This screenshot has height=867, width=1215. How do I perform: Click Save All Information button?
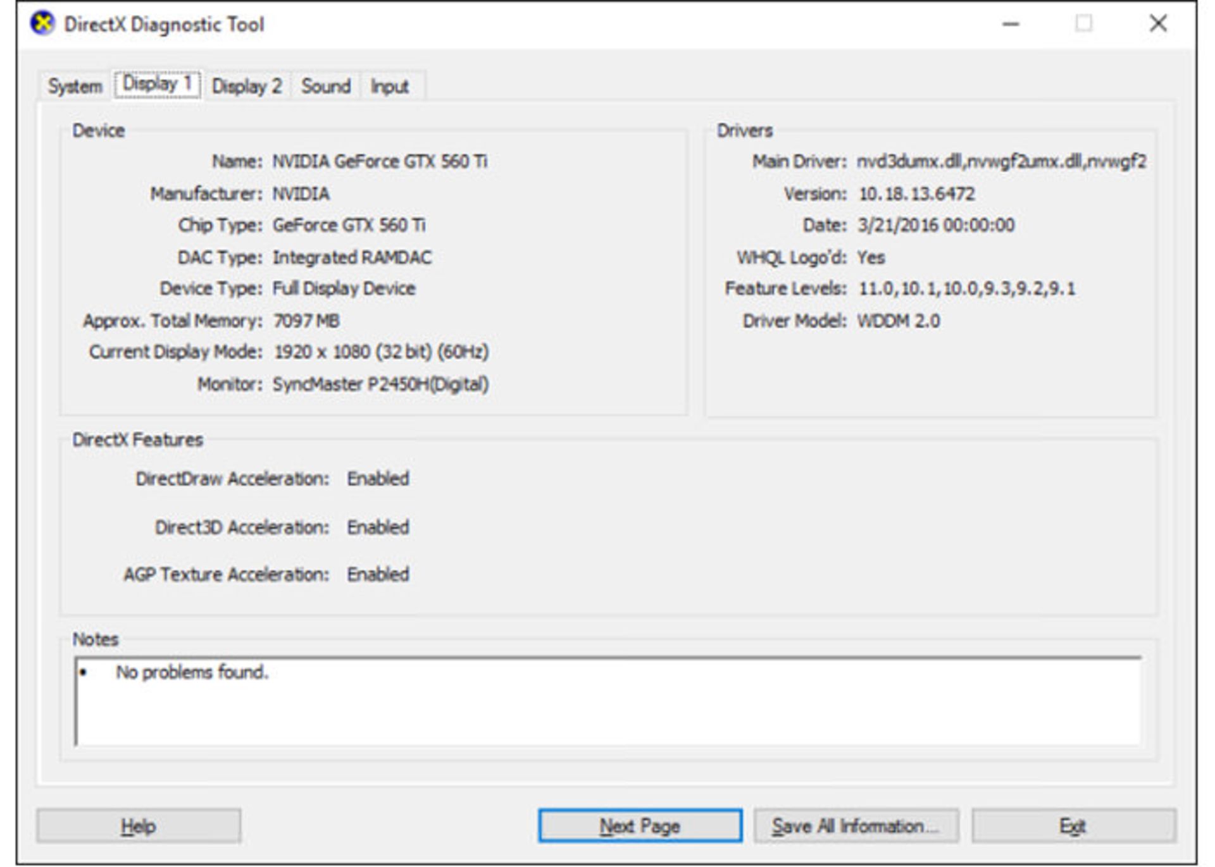[856, 826]
